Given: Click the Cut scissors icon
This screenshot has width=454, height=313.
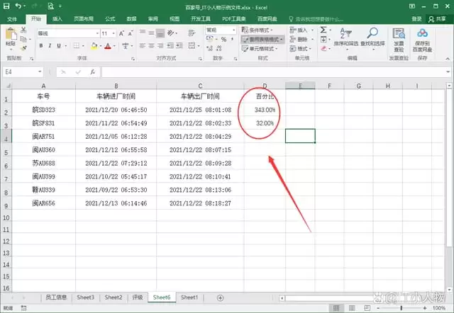Looking at the screenshot, I should click(23, 30).
